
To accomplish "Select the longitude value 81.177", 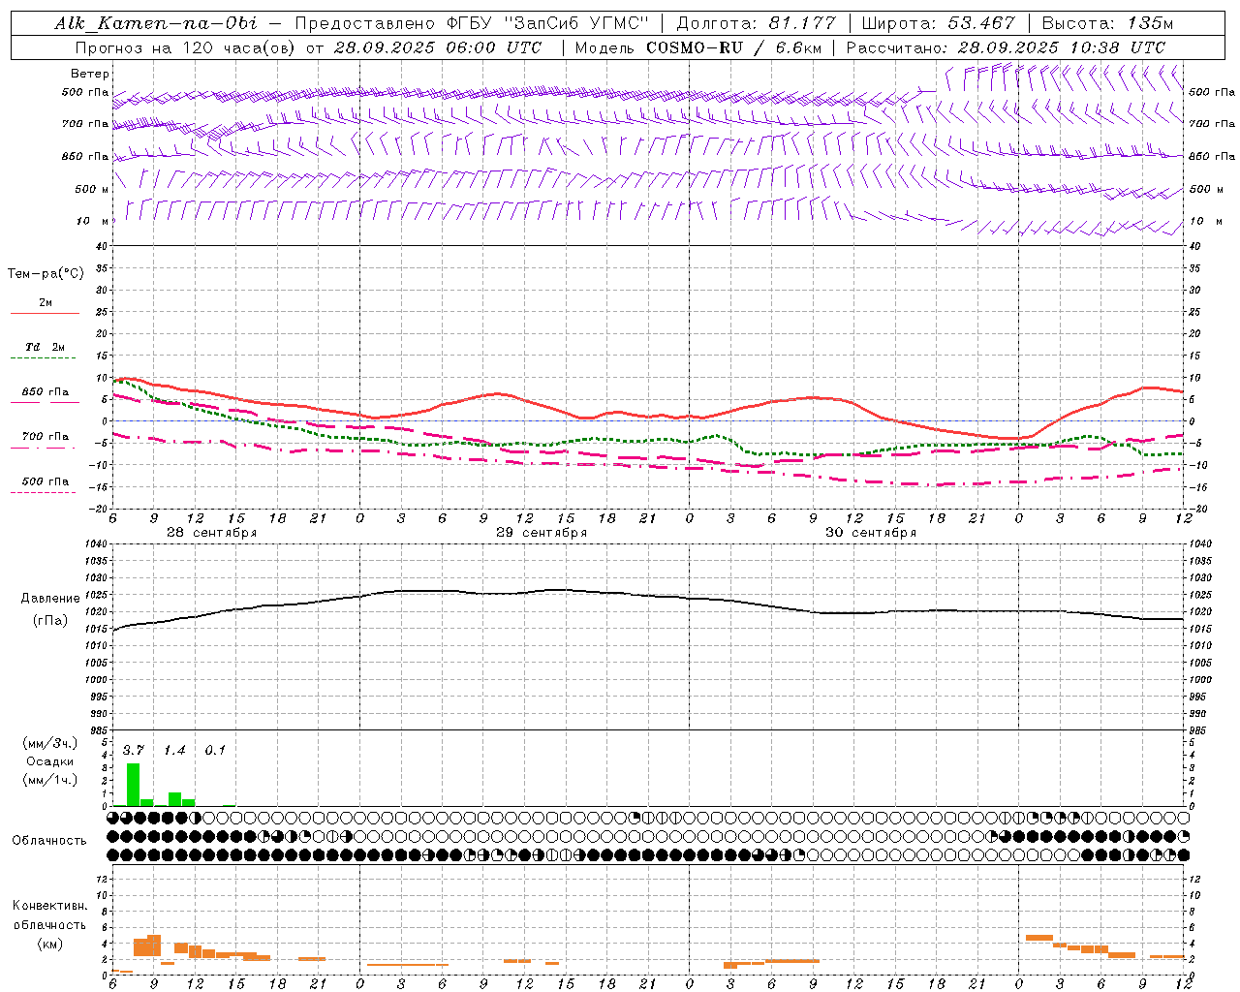I will click(802, 23).
